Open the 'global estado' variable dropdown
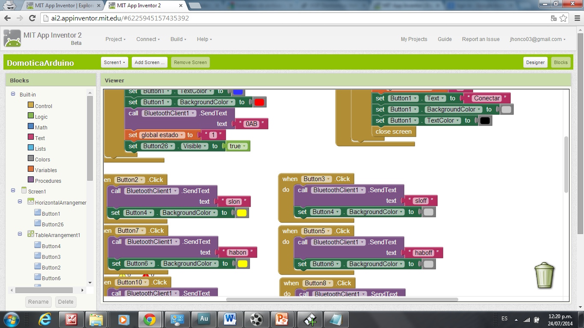The image size is (584, 328). (x=162, y=135)
